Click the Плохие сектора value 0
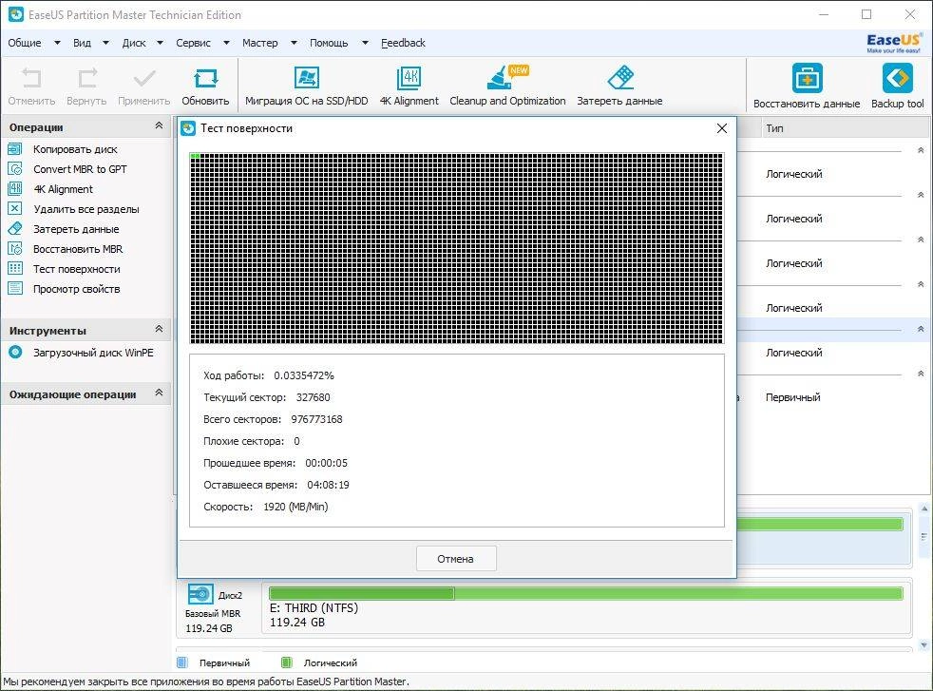Viewport: 933px width, 691px height. 296,442
